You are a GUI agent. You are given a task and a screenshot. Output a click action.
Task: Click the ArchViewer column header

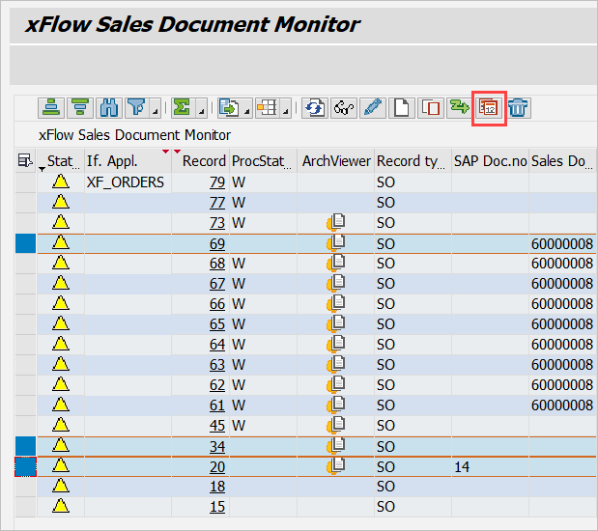point(335,161)
